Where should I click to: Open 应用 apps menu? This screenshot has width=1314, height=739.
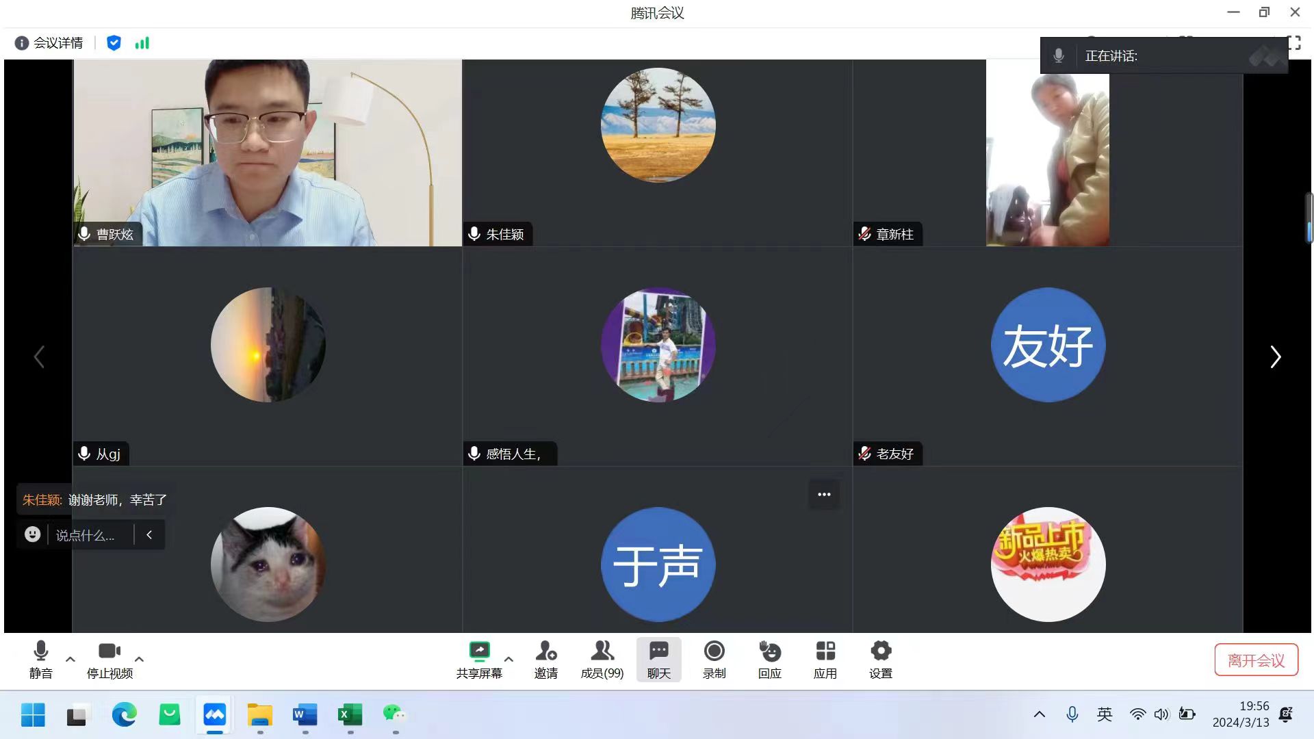[825, 660]
